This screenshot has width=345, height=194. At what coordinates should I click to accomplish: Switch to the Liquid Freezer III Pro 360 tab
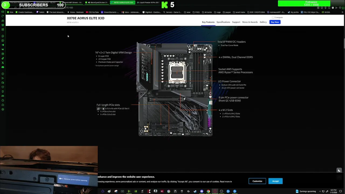[147, 2]
